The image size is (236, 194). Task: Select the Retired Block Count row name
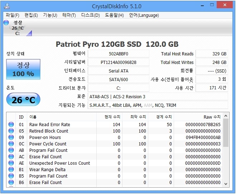(x=49, y=131)
